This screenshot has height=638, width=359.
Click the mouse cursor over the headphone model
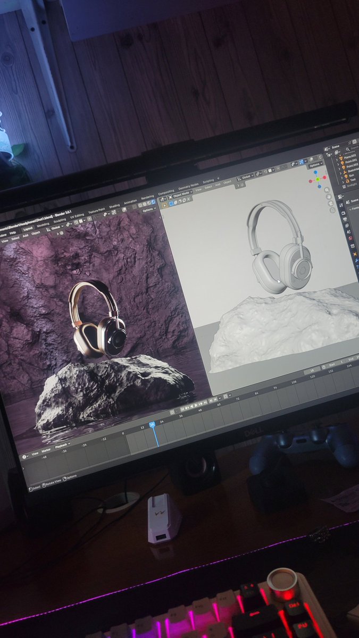(278, 282)
